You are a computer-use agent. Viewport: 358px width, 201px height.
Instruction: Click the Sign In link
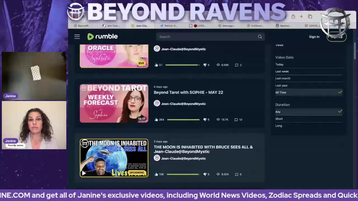pyautogui.click(x=314, y=37)
